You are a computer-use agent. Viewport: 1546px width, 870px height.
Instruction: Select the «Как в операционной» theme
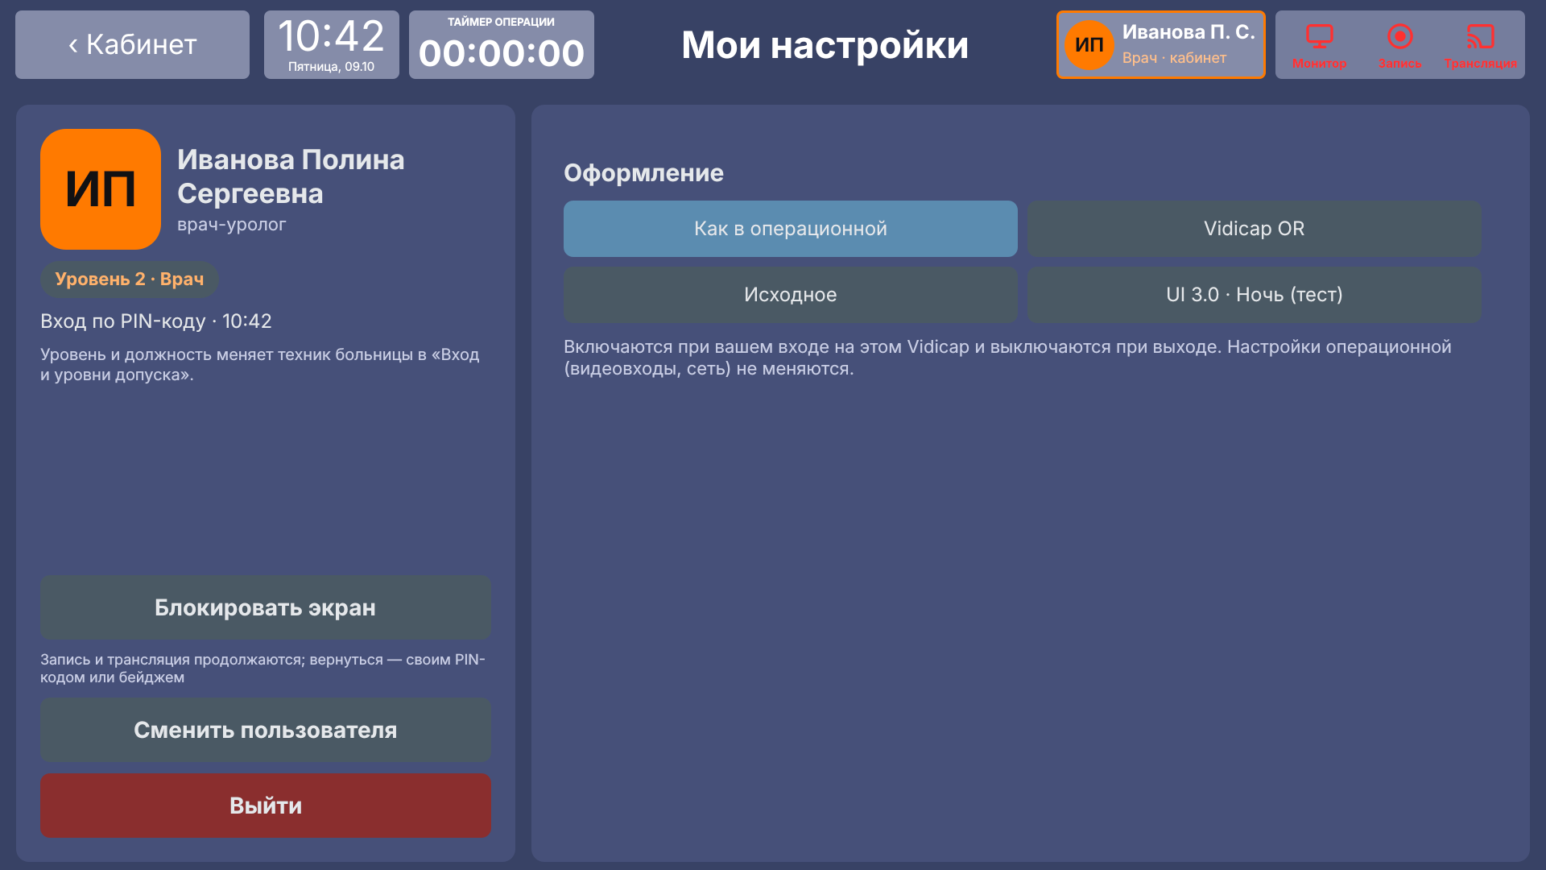[x=790, y=229]
